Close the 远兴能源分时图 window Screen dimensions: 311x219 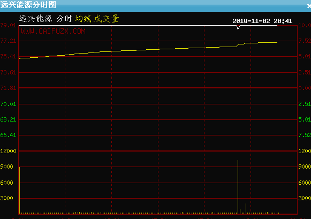309,6
